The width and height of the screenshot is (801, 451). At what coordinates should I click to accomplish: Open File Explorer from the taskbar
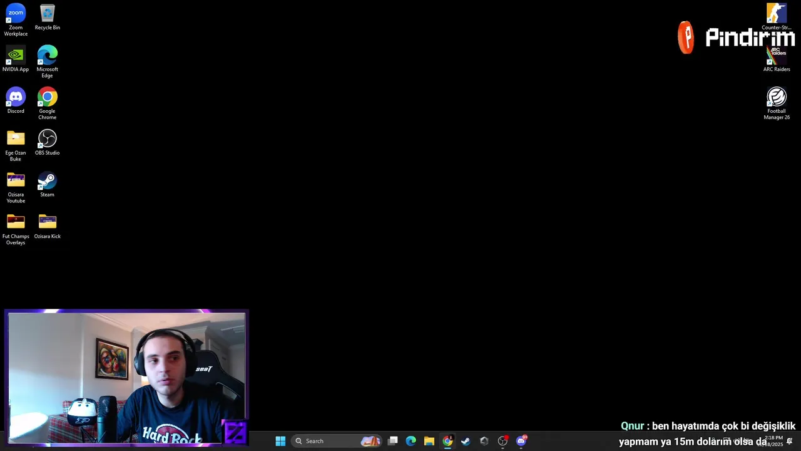[429, 441]
